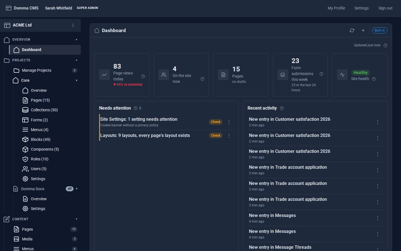Click the Pages document icon card
The height and width of the screenshot is (251, 401).
click(223, 75)
